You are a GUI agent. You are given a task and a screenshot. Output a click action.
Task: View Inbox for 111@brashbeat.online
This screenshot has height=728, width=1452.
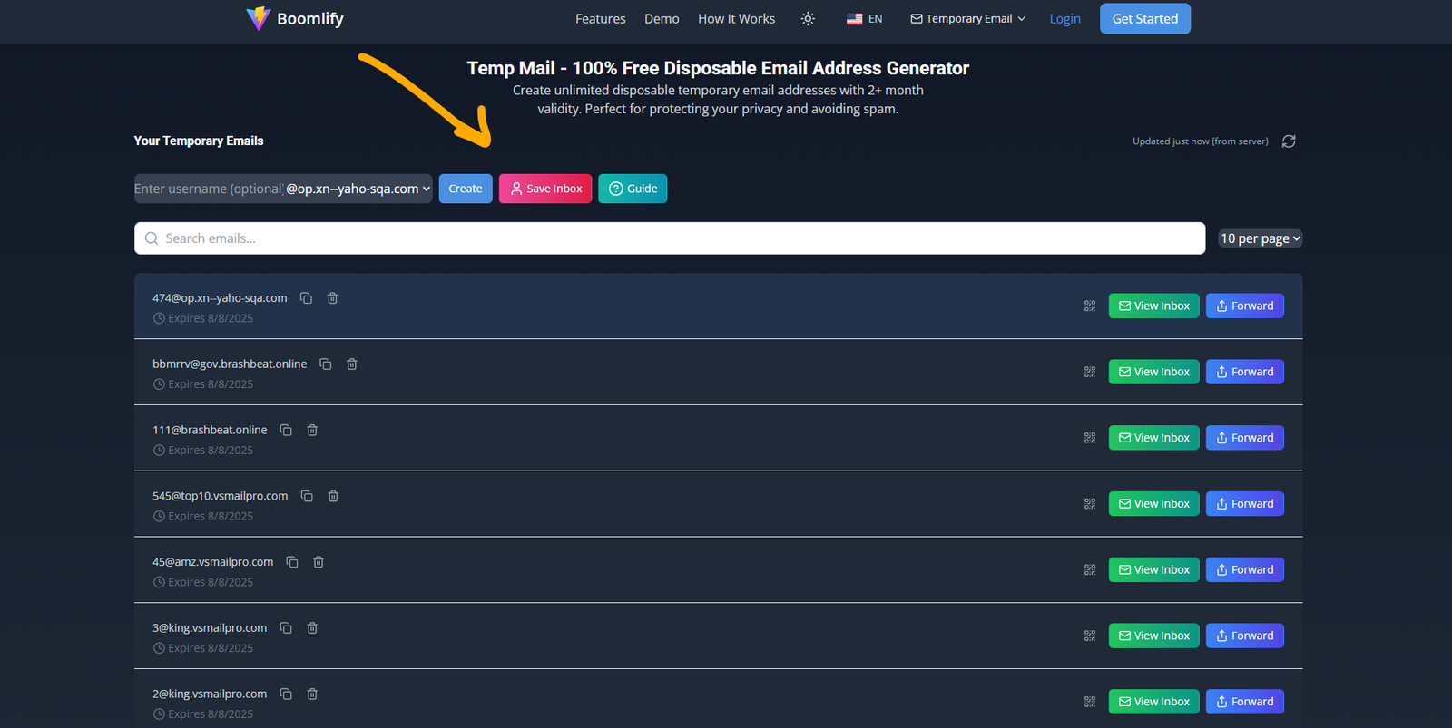point(1154,438)
